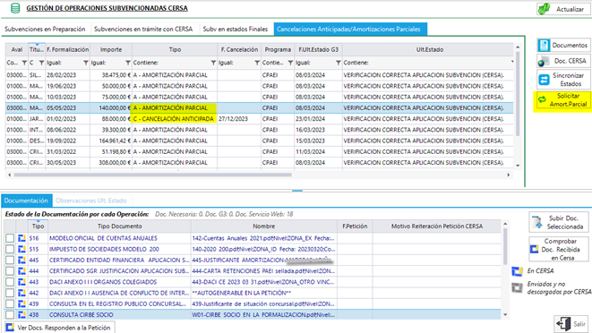Click the operations grid vertical scrollbar
Screen dimensions: 592x333
(518, 94)
